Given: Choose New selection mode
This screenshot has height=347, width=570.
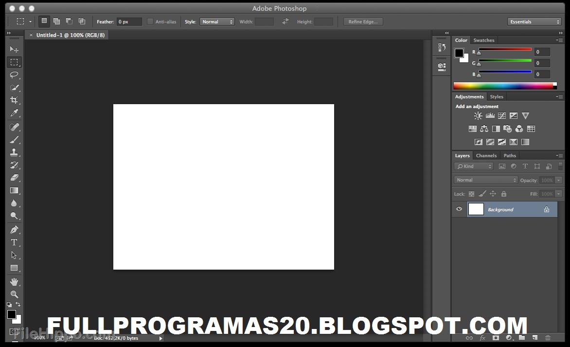Looking at the screenshot, I should tap(44, 21).
